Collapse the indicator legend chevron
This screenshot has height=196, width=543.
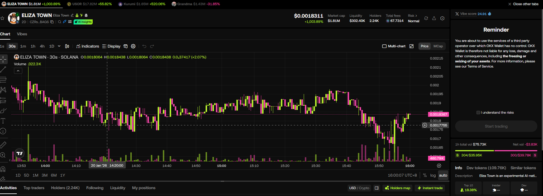18,71
